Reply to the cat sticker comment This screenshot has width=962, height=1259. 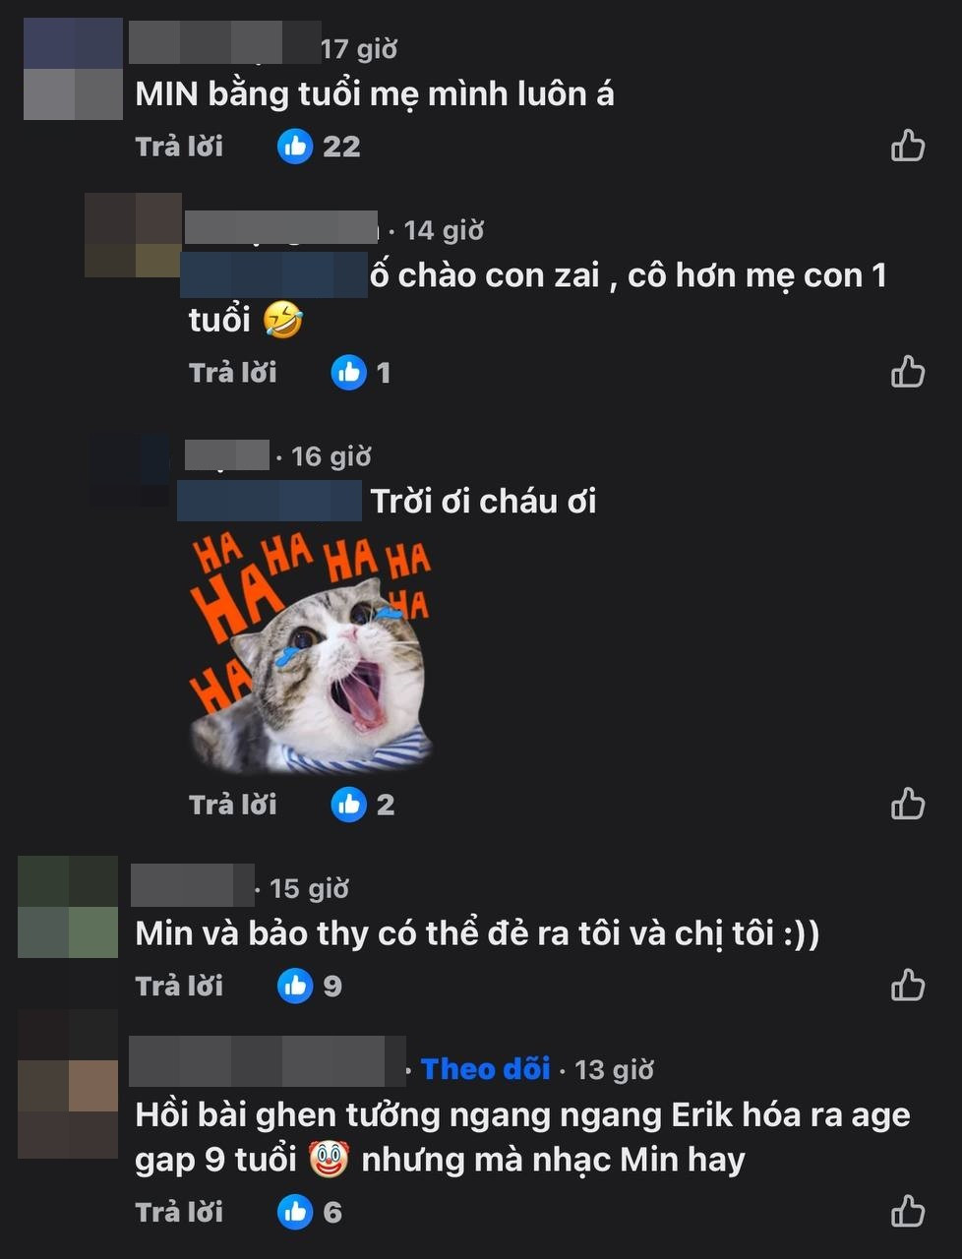(x=233, y=805)
